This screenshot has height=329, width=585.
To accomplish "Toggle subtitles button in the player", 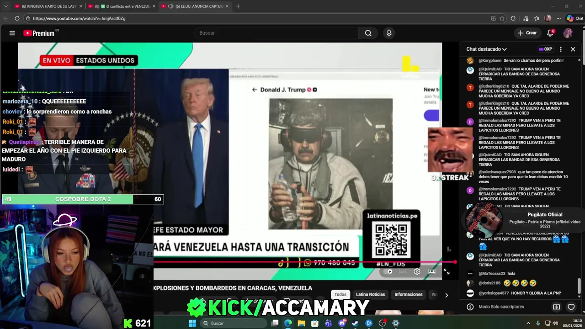I will (403, 271).
